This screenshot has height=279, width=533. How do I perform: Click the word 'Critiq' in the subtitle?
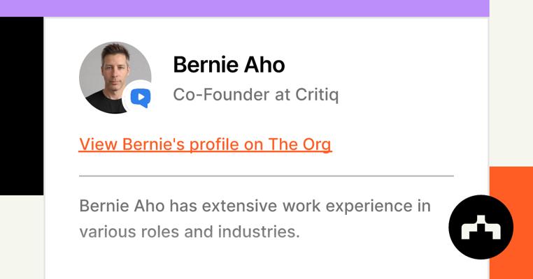pyautogui.click(x=316, y=95)
